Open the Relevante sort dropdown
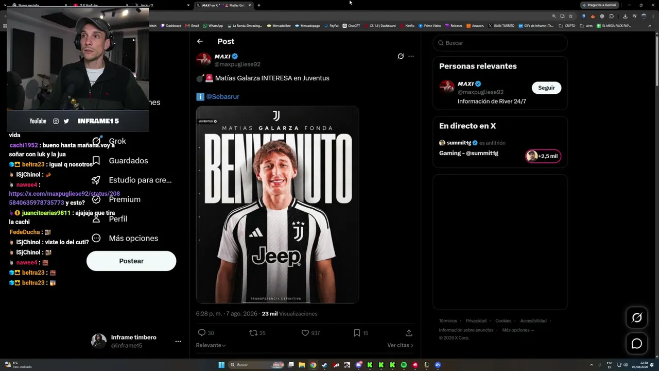The image size is (659, 371). tap(211, 345)
